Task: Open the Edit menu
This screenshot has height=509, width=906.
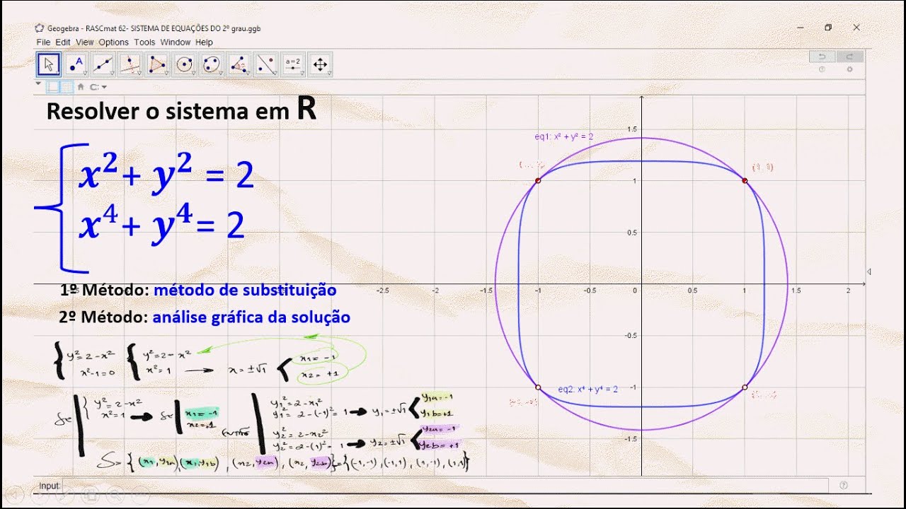Action: [63, 42]
